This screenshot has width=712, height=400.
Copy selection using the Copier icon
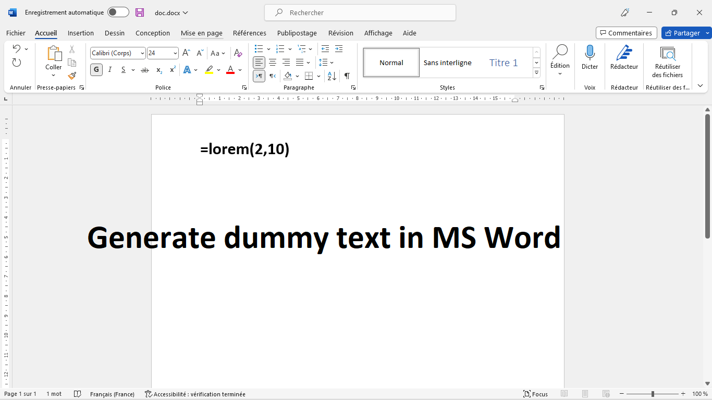point(72,63)
